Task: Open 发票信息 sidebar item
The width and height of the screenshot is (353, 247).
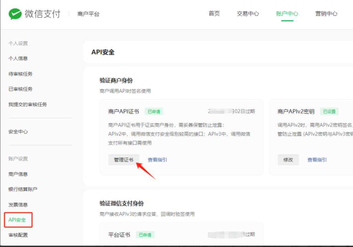Action: (18, 205)
